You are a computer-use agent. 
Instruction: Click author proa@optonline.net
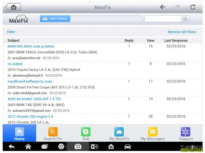tap(26, 58)
